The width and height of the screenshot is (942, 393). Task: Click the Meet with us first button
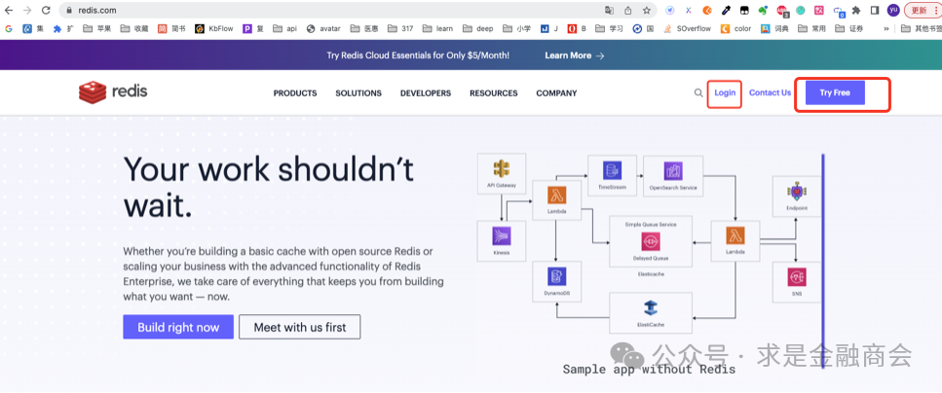click(x=300, y=327)
